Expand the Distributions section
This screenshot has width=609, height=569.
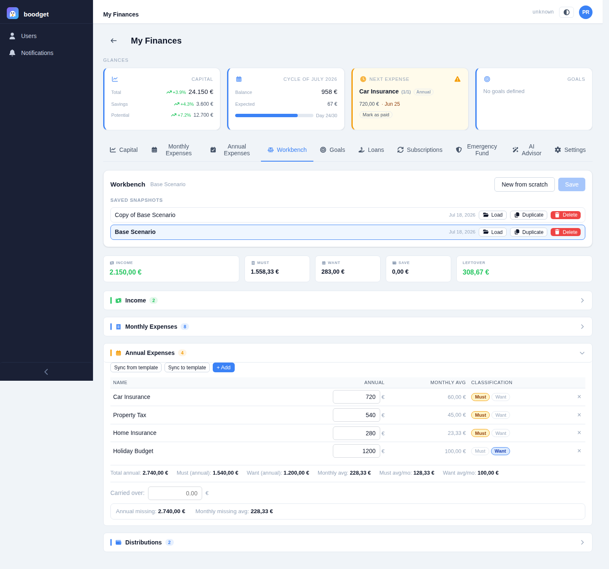pos(348,542)
